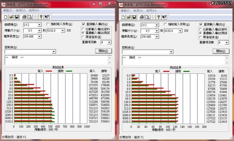Print preview icon in left window toolbar
The height and width of the screenshot is (141, 234).
click(x=30, y=17)
